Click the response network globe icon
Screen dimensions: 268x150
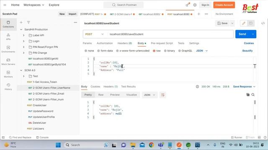coord(197,87)
